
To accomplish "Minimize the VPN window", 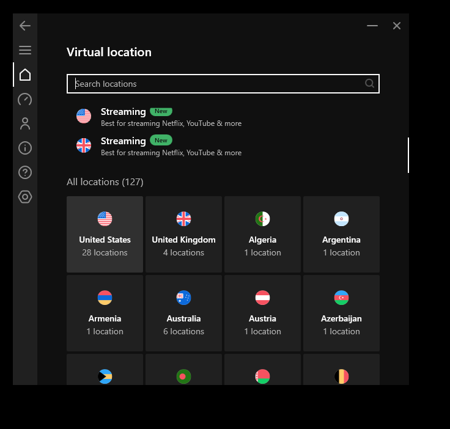I will click(372, 26).
